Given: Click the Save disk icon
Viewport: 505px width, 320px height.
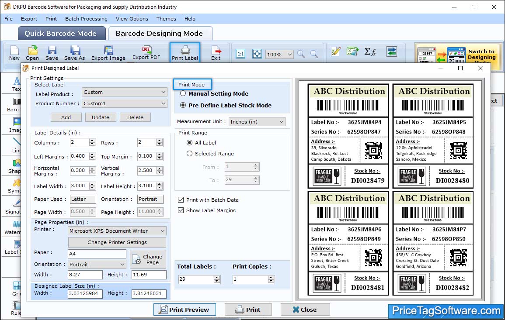Looking at the screenshot, I should pyautogui.click(x=52, y=53).
